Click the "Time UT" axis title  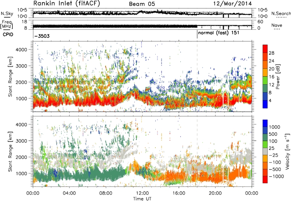(142, 199)
